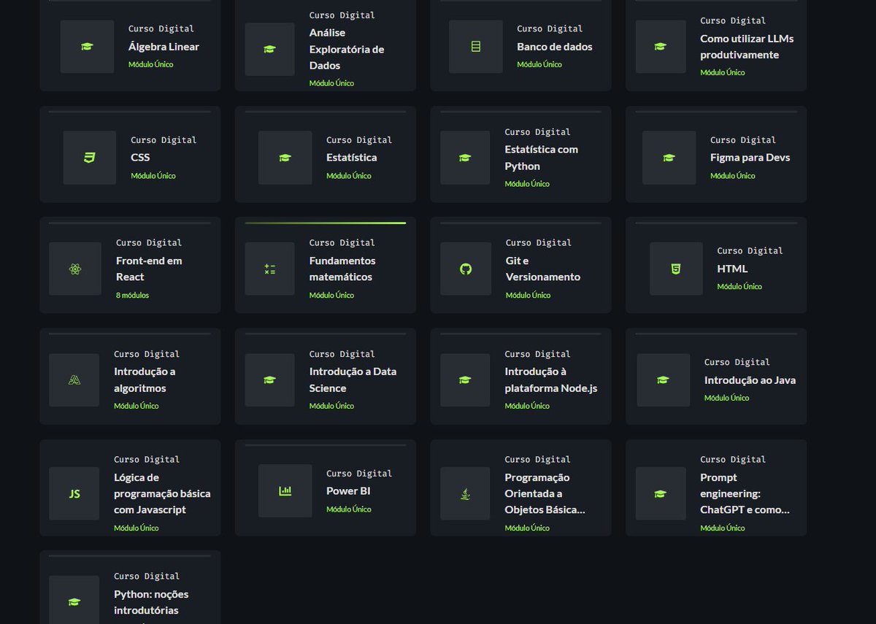Click the Introdução ao Java course icon
The width and height of the screenshot is (876, 624).
tap(663, 380)
